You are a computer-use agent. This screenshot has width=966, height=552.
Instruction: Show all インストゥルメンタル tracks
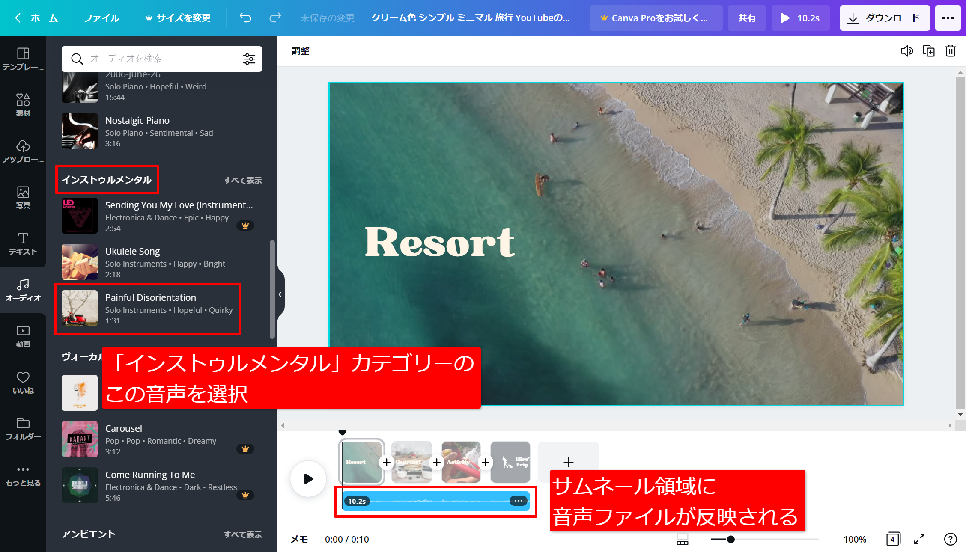point(243,180)
